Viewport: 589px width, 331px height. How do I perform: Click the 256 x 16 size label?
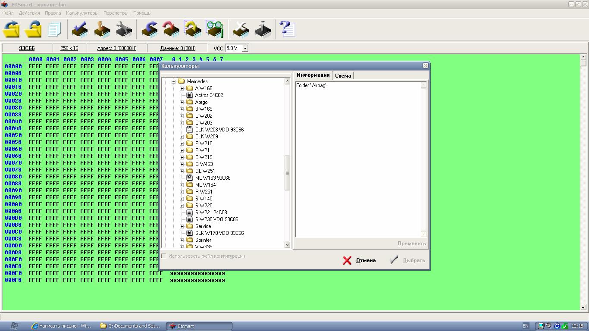coord(69,48)
